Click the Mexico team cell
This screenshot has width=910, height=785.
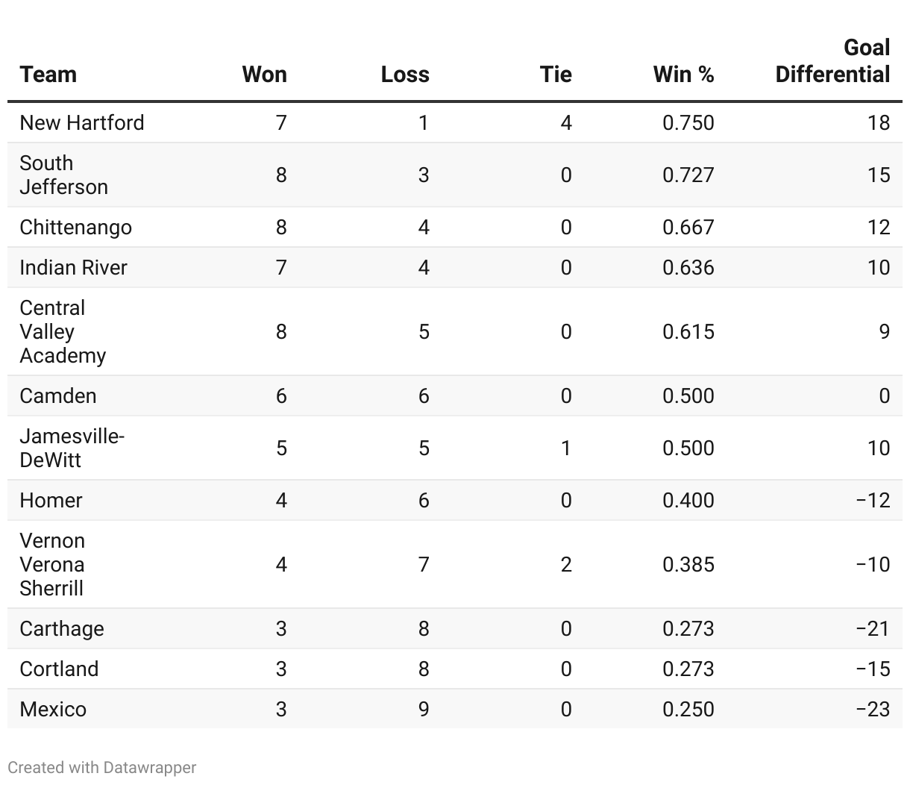tap(53, 709)
